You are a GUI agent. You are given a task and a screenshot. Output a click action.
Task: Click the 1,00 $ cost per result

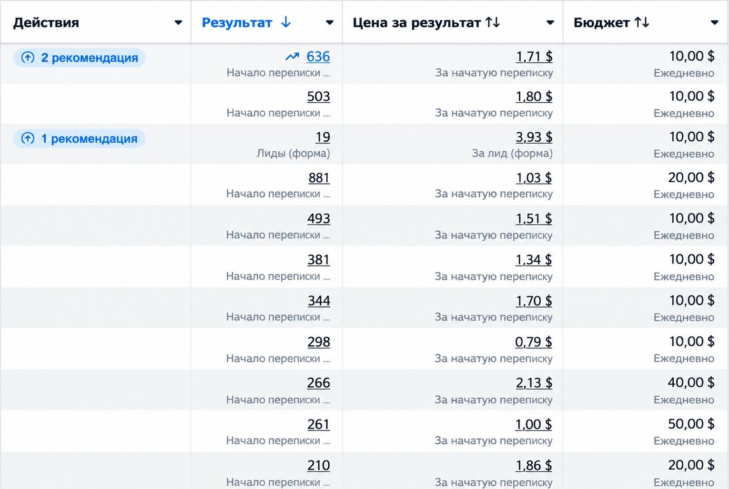click(534, 424)
